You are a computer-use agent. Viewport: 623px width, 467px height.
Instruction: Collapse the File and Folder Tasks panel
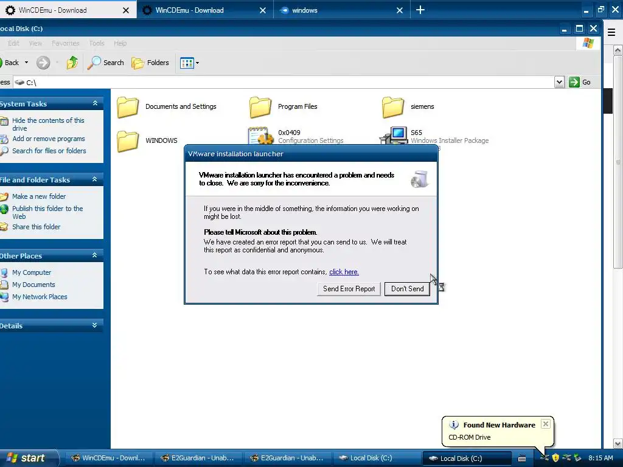pyautogui.click(x=94, y=179)
